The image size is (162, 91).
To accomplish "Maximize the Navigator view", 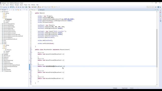I will point(27,10).
